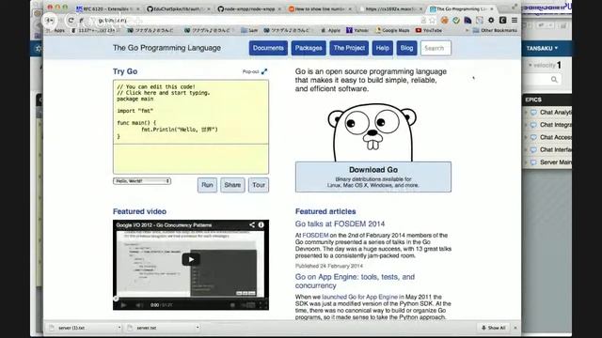Click the green checkmark extension icon
602x338 pixels.
456,20
